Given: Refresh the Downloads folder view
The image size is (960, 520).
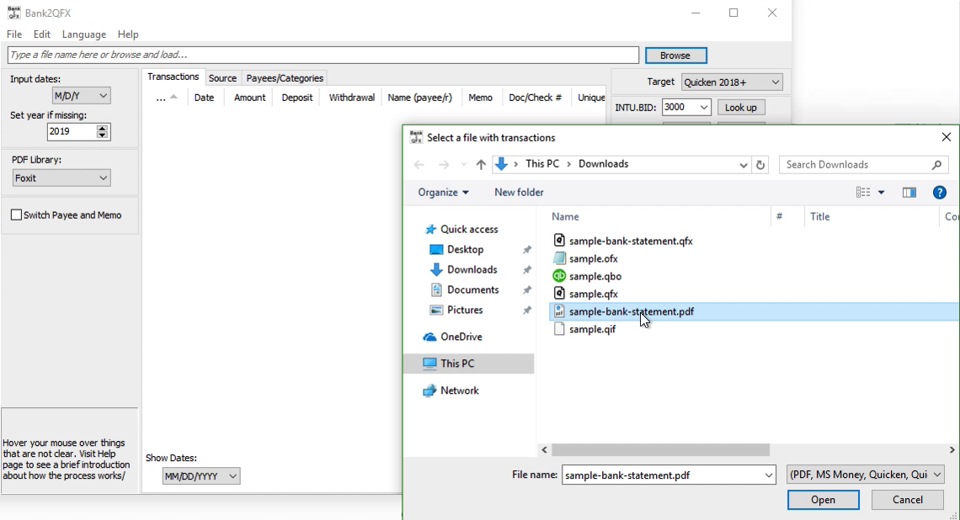Looking at the screenshot, I should (x=760, y=165).
